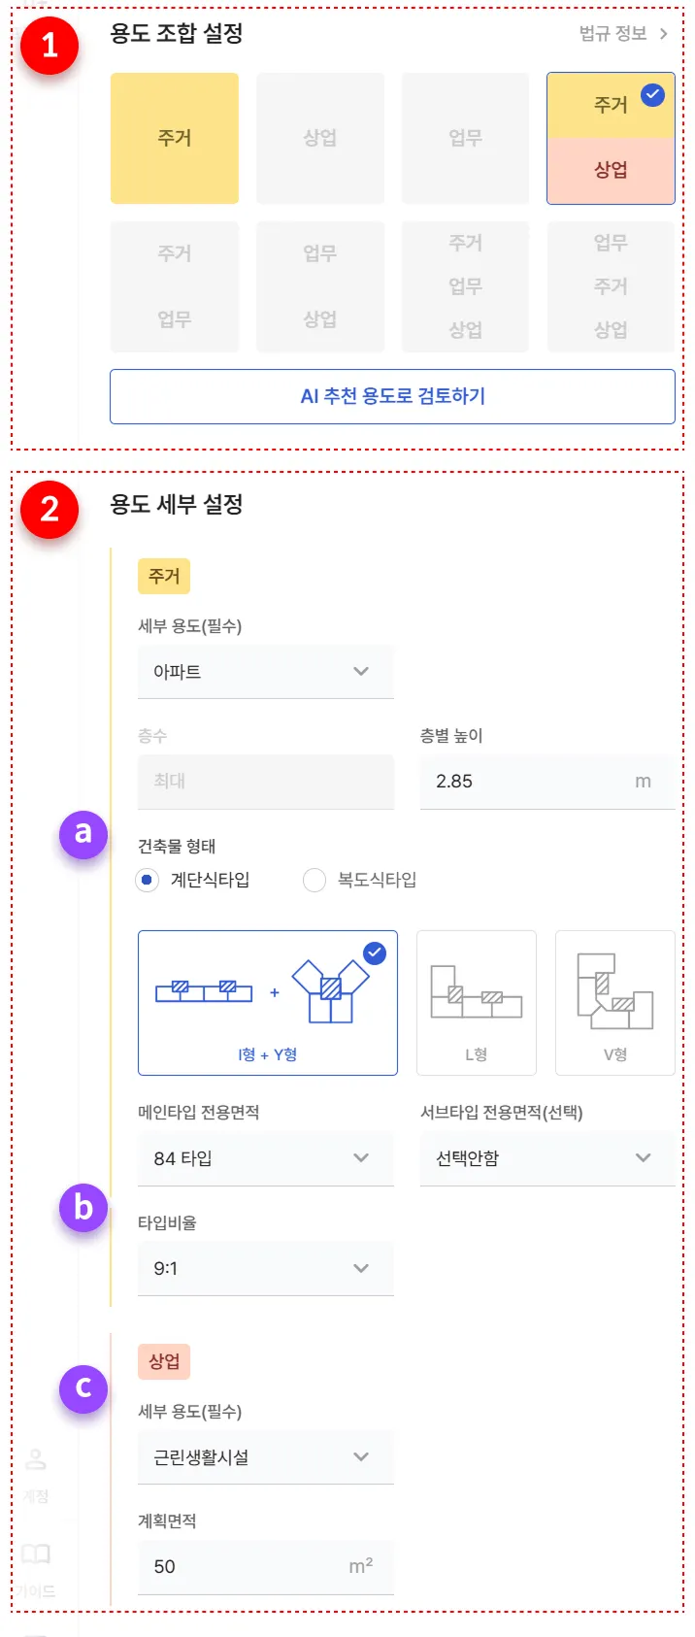Select the 복도식타입 radio button

pos(314,881)
